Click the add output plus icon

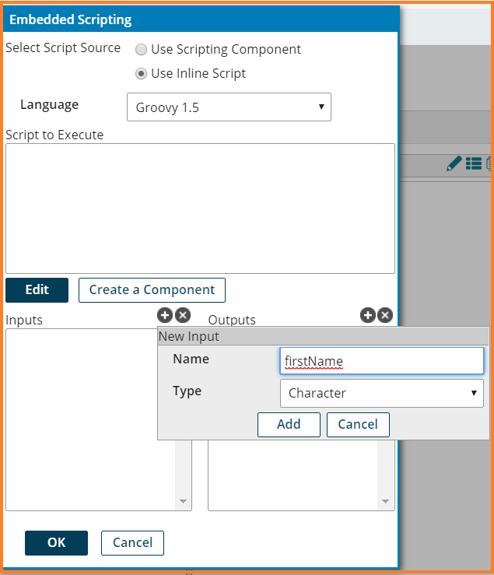coord(367,315)
